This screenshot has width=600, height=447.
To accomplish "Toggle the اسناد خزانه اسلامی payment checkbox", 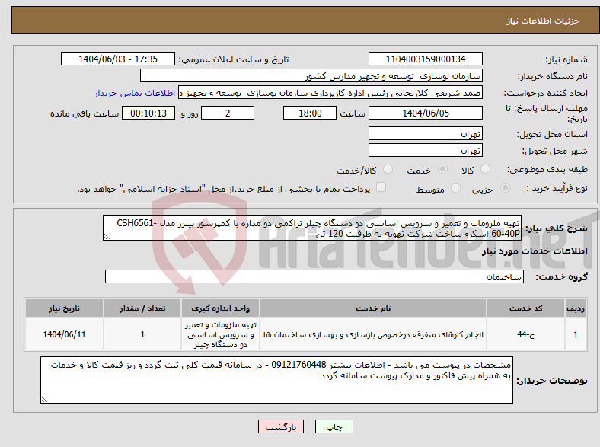I will click(381, 187).
